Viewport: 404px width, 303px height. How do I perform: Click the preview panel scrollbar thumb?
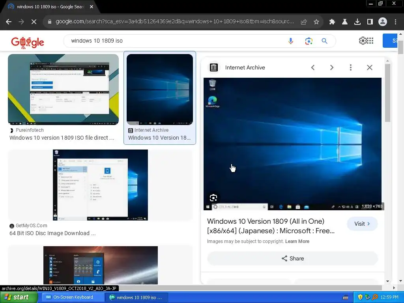[387, 93]
